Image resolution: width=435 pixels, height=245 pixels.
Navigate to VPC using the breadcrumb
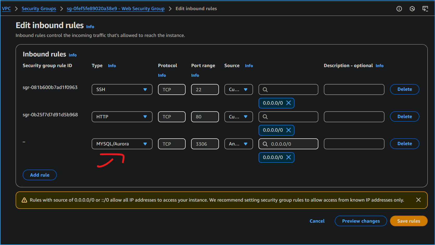(x=6, y=9)
